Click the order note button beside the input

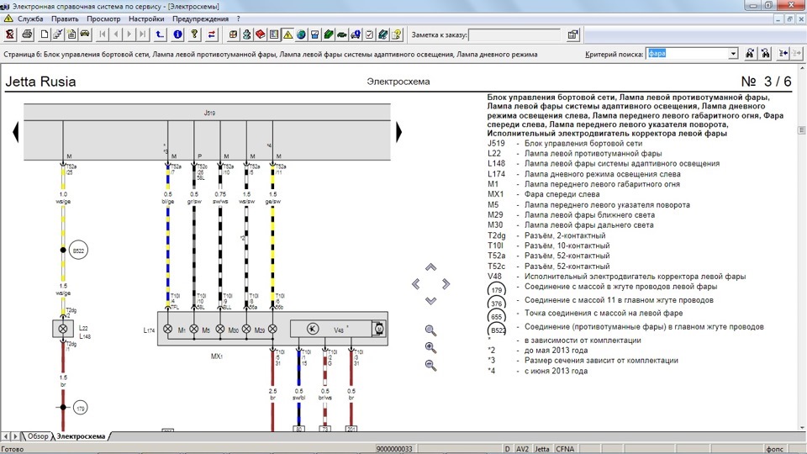[x=572, y=34]
